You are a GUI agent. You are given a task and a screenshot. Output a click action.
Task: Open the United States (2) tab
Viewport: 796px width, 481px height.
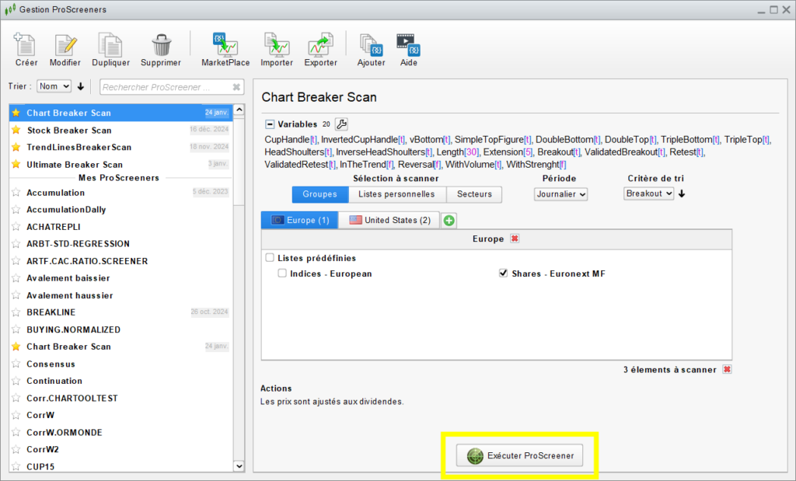(x=389, y=220)
